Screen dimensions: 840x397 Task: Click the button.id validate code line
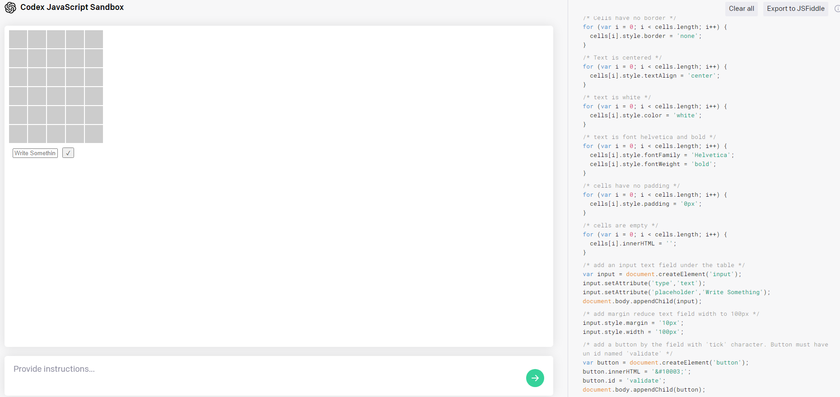(x=624, y=381)
